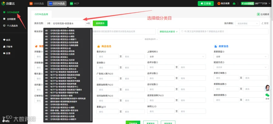
Task: Click the 重量(g) help icon
Action: [105, 107]
